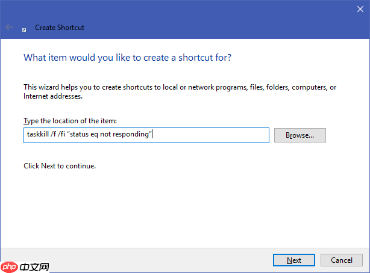Screen dimensions: 370x273
Task: Click the black bar beside the php logo
Action: pyautogui.click(x=33, y=267)
